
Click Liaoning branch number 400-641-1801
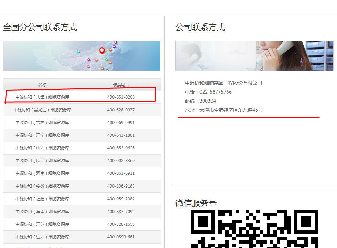tap(121, 135)
